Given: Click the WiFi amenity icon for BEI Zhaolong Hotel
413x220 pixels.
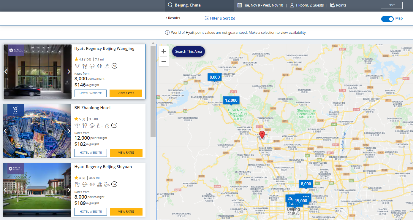Looking at the screenshot, I should [77, 125].
